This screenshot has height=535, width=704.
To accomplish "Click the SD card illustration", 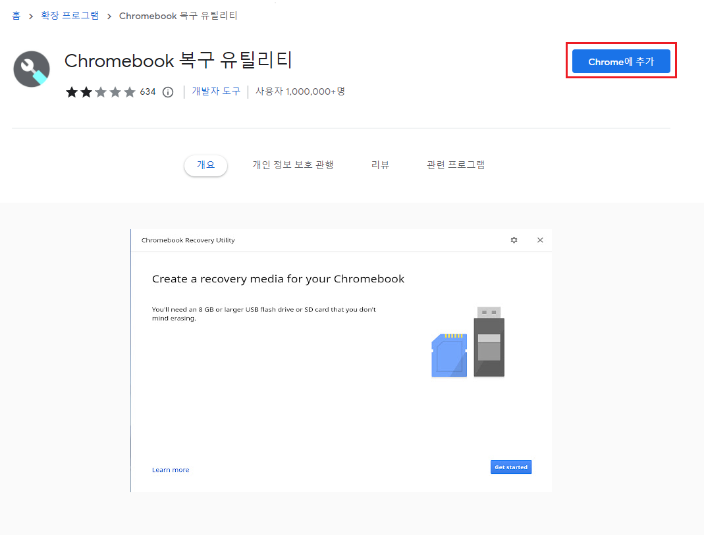I will click(x=449, y=355).
